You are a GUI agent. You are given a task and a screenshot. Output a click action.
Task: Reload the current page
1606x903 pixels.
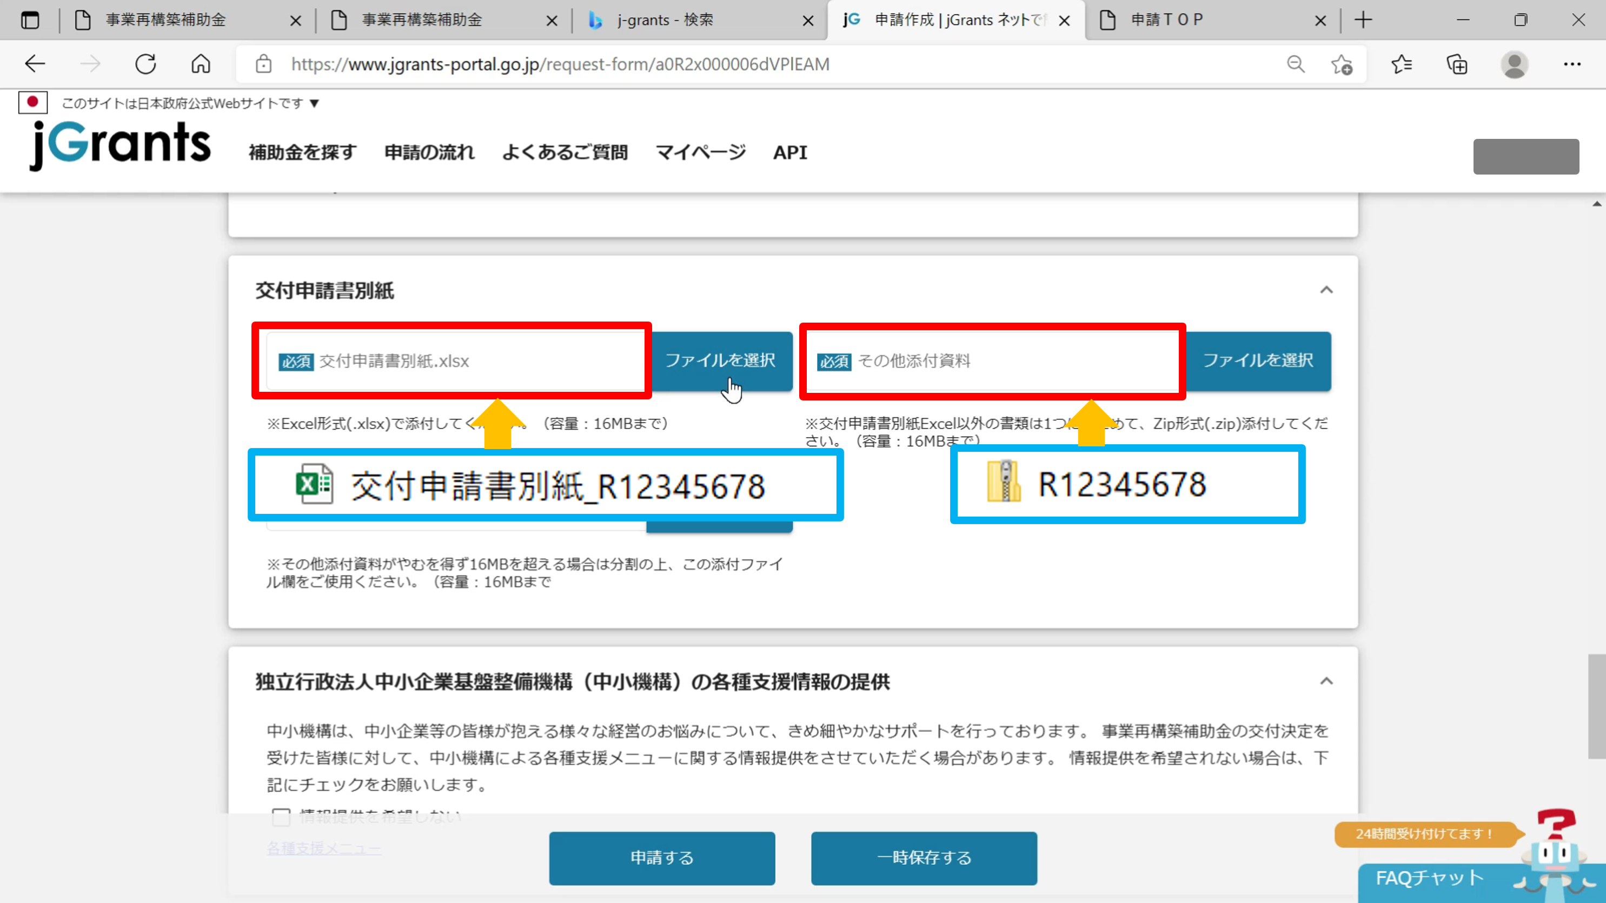point(146,64)
